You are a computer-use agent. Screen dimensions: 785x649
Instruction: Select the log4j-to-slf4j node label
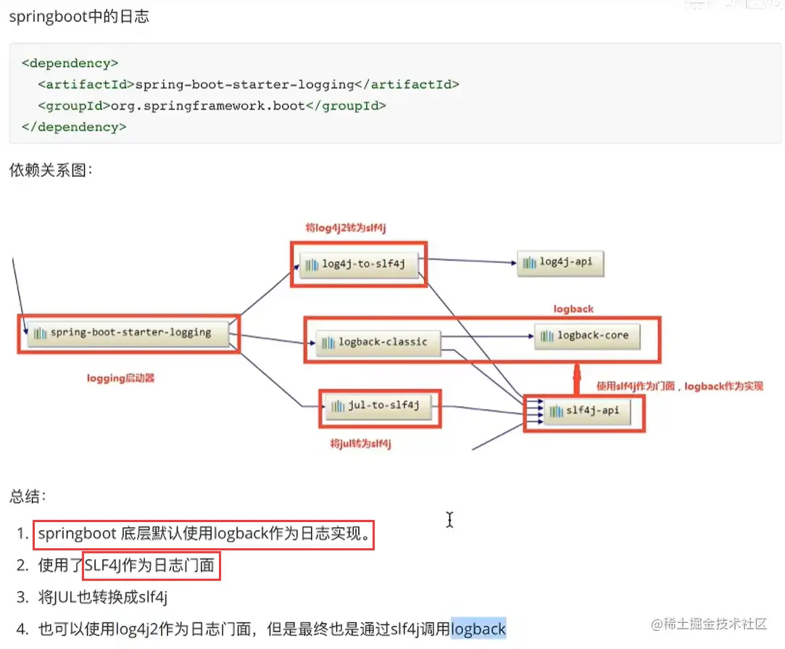[x=363, y=264]
